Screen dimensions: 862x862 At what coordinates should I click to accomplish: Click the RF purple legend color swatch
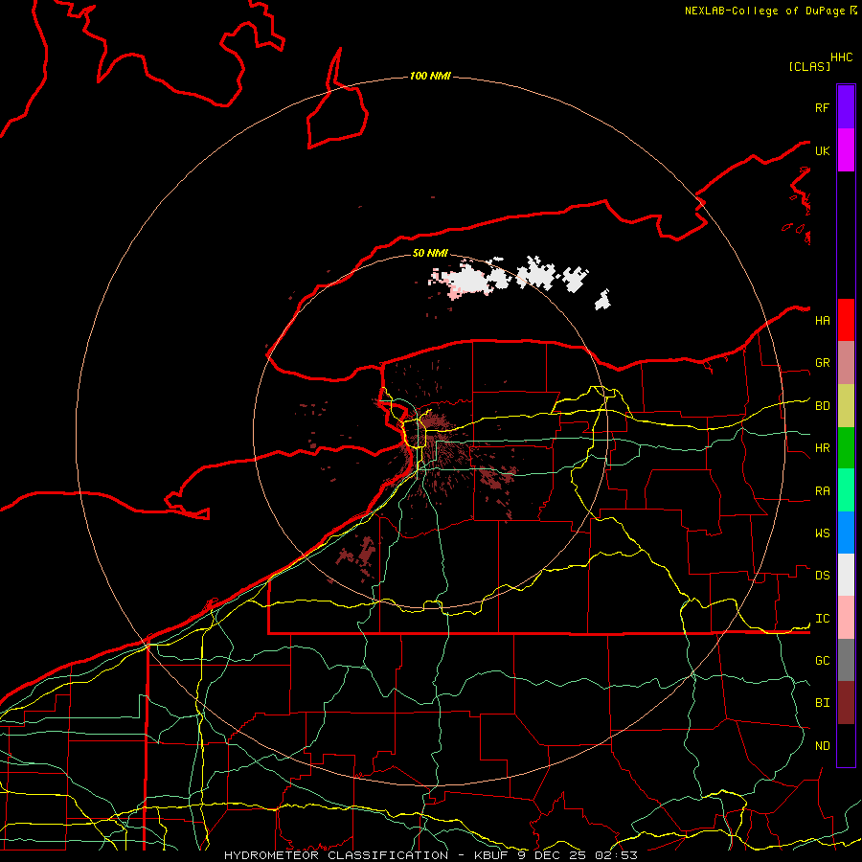click(846, 107)
